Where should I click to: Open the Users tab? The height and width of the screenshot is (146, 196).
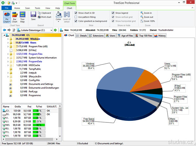pos(110,36)
